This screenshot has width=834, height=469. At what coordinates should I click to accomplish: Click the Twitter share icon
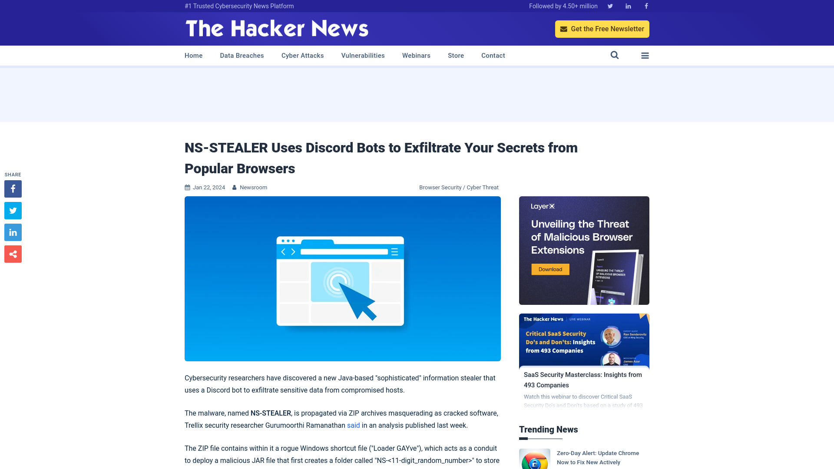13,210
